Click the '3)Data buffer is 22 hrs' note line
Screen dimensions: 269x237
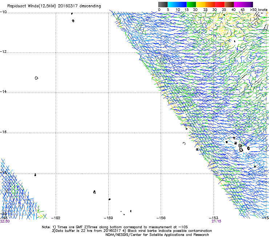tap(132, 231)
